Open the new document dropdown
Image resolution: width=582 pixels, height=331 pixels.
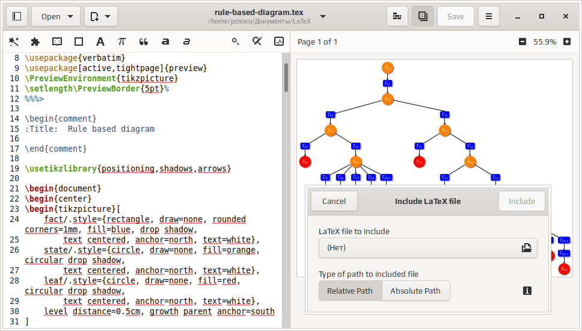pyautogui.click(x=101, y=16)
